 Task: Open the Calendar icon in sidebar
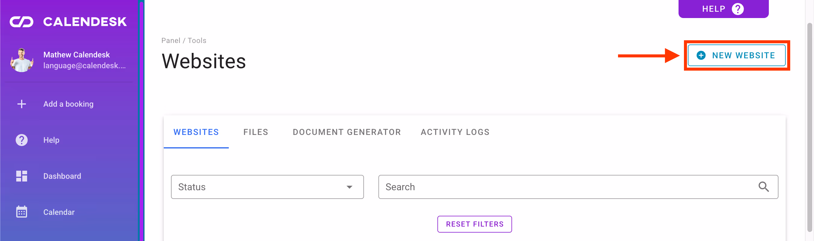(21, 212)
